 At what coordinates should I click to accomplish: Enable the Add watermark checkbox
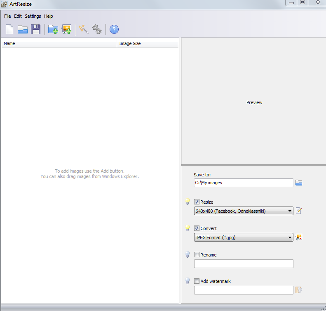tap(197, 281)
